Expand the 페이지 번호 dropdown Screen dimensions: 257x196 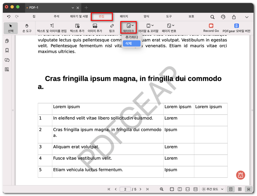pyautogui.click(x=169, y=28)
